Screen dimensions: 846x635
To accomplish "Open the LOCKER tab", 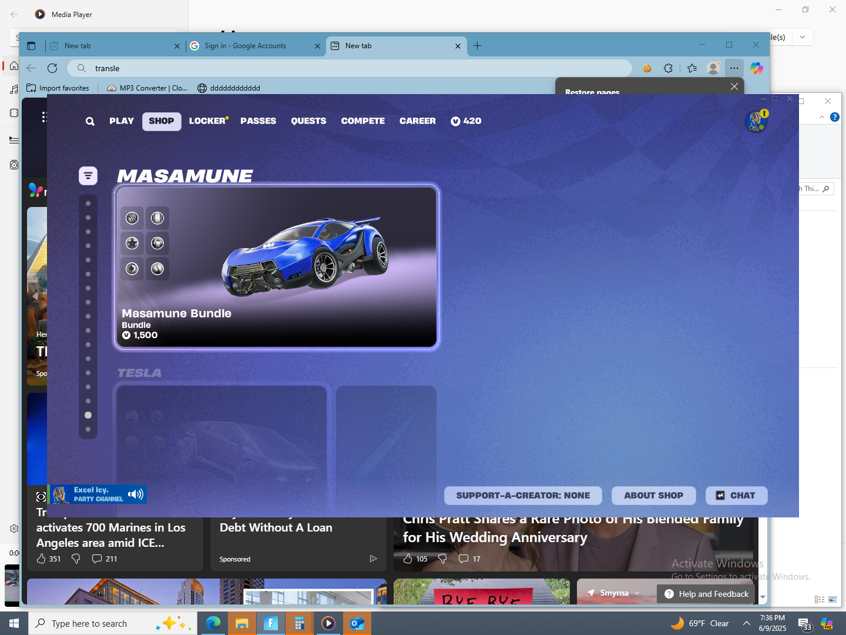I will point(209,121).
